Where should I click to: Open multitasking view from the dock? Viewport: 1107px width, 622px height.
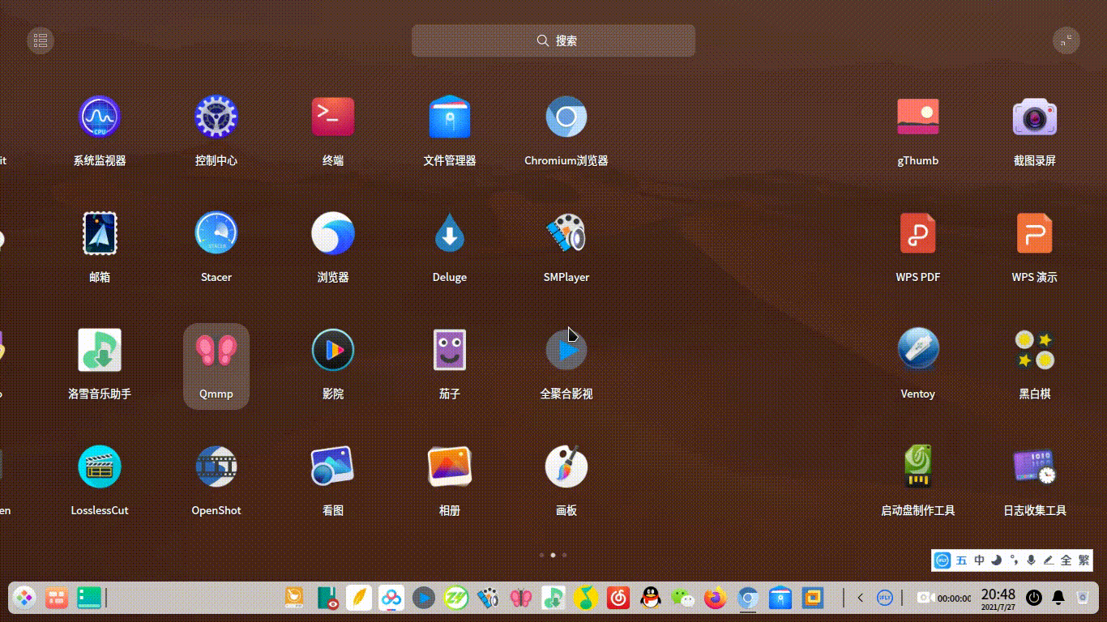tap(56, 599)
